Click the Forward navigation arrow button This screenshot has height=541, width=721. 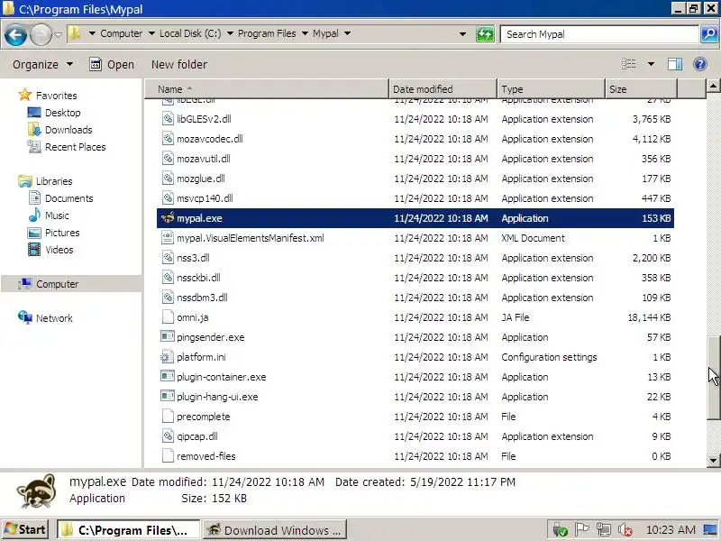click(x=41, y=34)
